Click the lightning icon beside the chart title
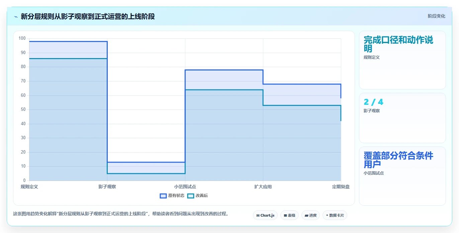The height and width of the screenshot is (233, 459). click(x=16, y=17)
